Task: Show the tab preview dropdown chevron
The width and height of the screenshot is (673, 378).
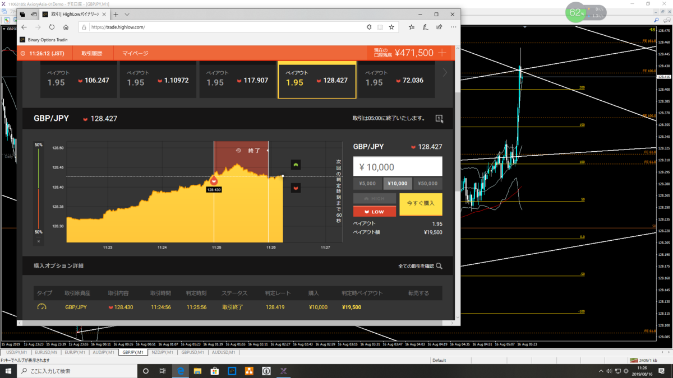Action: [x=127, y=15]
